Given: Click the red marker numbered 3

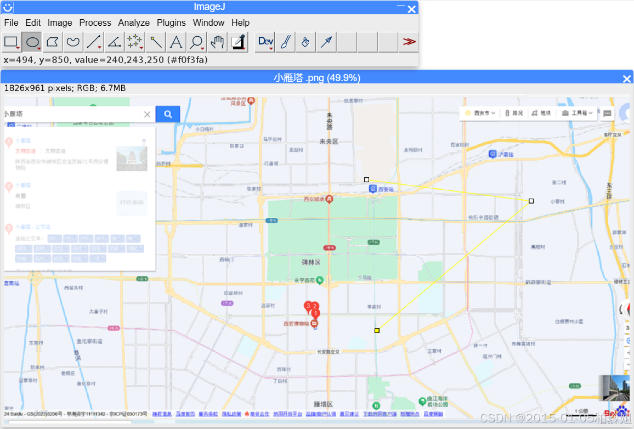Looking at the screenshot, I should [308, 306].
